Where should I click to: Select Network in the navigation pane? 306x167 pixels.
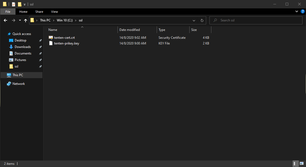[x=18, y=84]
